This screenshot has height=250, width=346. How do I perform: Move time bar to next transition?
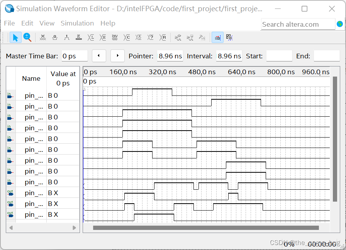(118, 56)
